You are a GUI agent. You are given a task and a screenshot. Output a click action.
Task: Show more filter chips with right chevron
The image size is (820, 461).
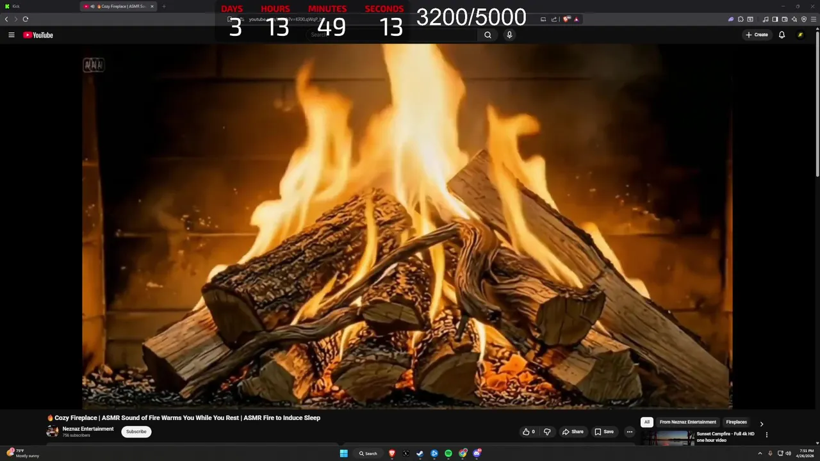click(761, 423)
